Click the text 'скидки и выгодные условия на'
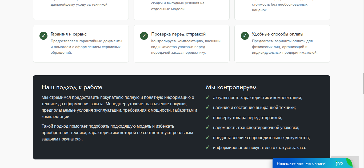 coord(178,3)
